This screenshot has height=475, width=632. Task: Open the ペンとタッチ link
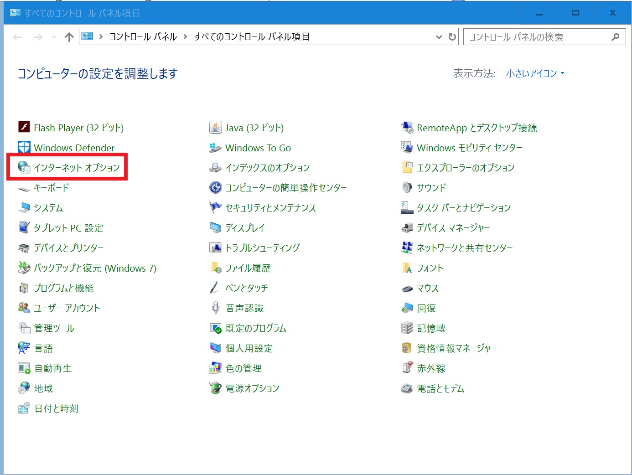click(x=246, y=288)
